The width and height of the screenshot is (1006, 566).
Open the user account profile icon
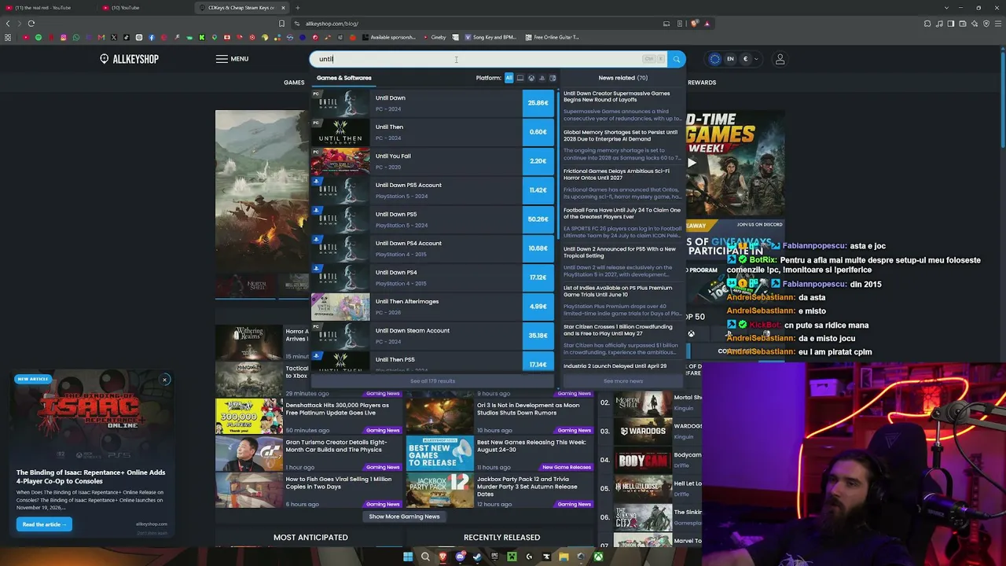780,59
